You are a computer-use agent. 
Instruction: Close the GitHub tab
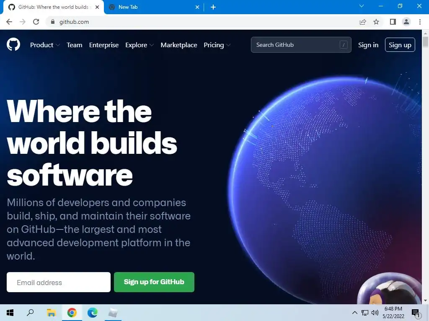click(x=97, y=8)
